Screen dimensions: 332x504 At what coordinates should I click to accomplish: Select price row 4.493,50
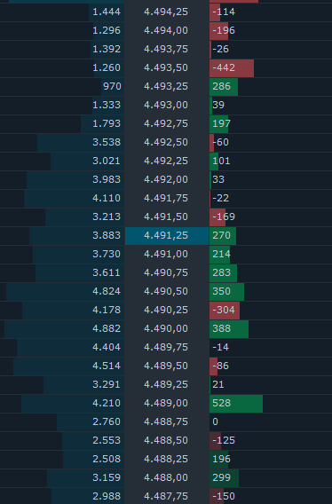pos(166,67)
